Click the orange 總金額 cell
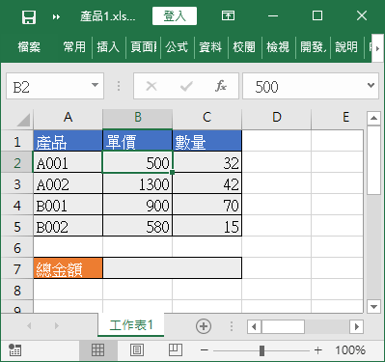The width and height of the screenshot is (385, 362). click(x=68, y=268)
